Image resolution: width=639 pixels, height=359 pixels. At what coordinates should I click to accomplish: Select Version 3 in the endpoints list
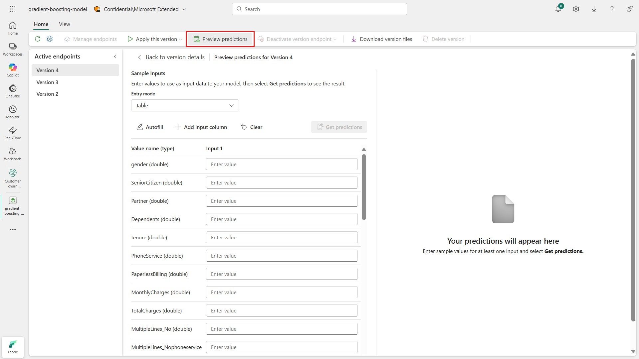(47, 82)
